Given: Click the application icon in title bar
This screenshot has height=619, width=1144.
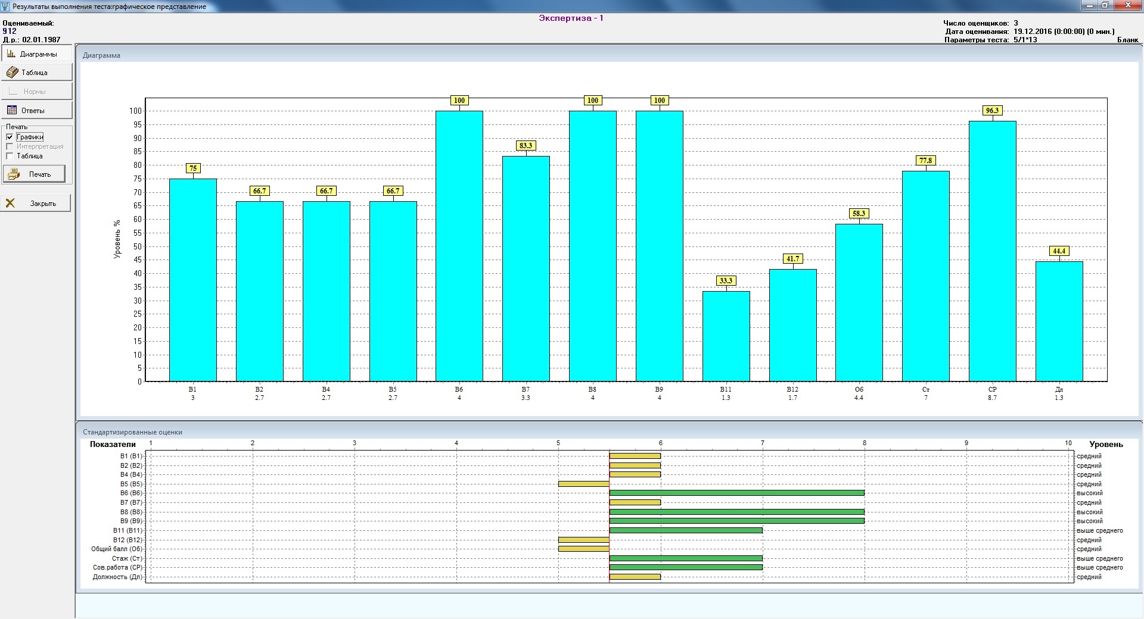Looking at the screenshot, I should pos(6,6).
